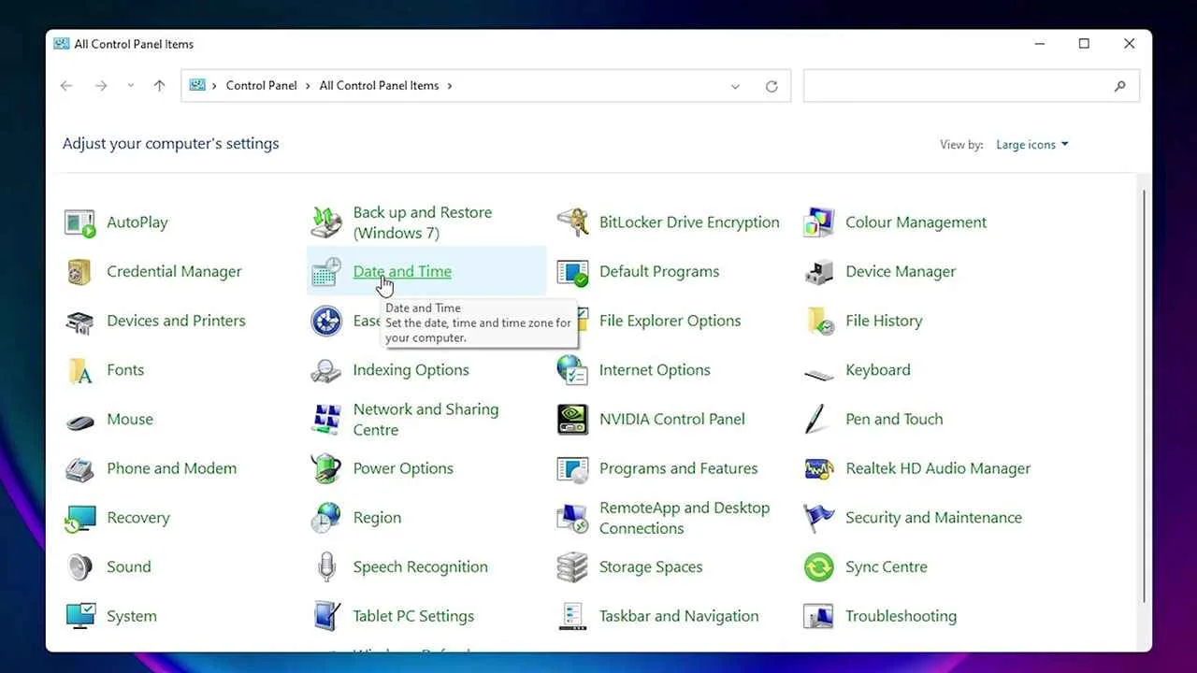Open the Colour Management icon

pos(819,222)
